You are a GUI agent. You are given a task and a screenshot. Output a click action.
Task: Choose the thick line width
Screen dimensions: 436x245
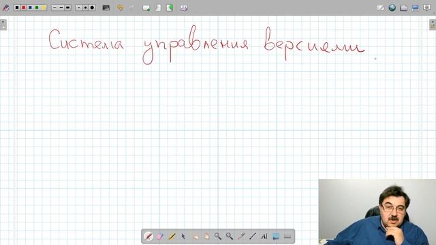68,7
